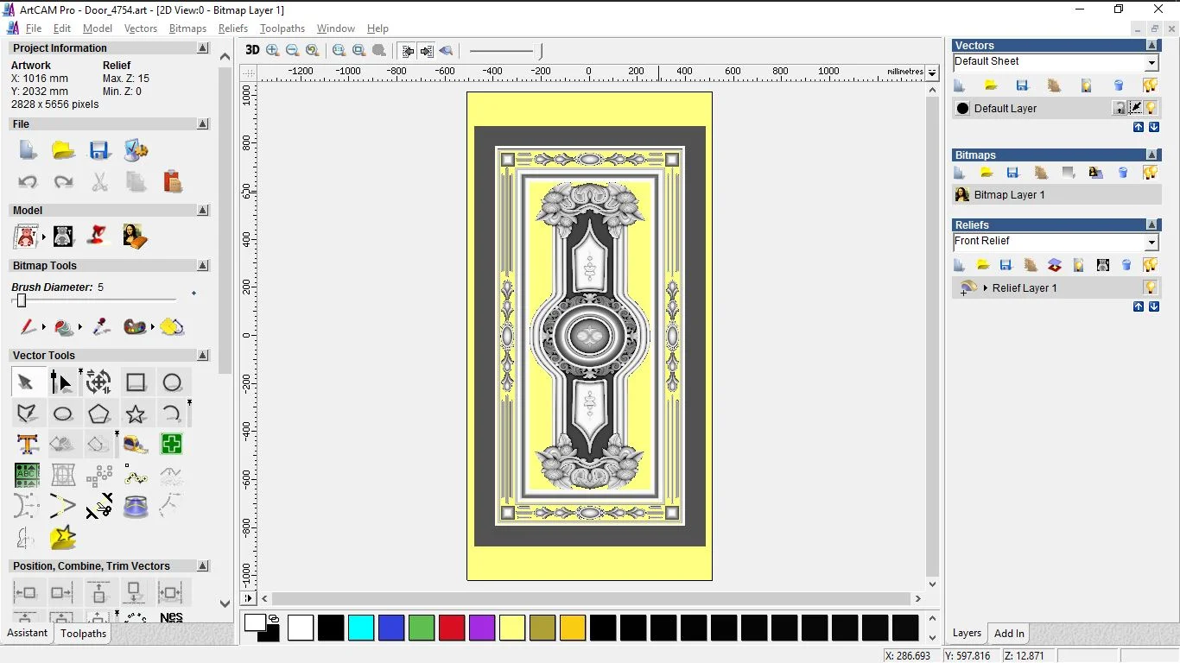Toggle lock on Default Layer

tap(1120, 108)
